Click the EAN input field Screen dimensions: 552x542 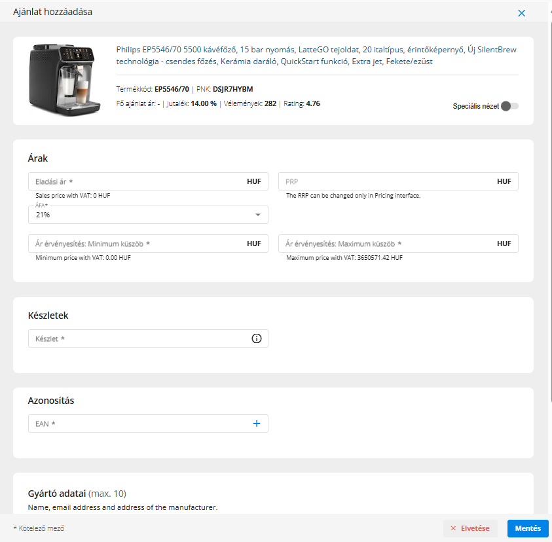click(148, 424)
